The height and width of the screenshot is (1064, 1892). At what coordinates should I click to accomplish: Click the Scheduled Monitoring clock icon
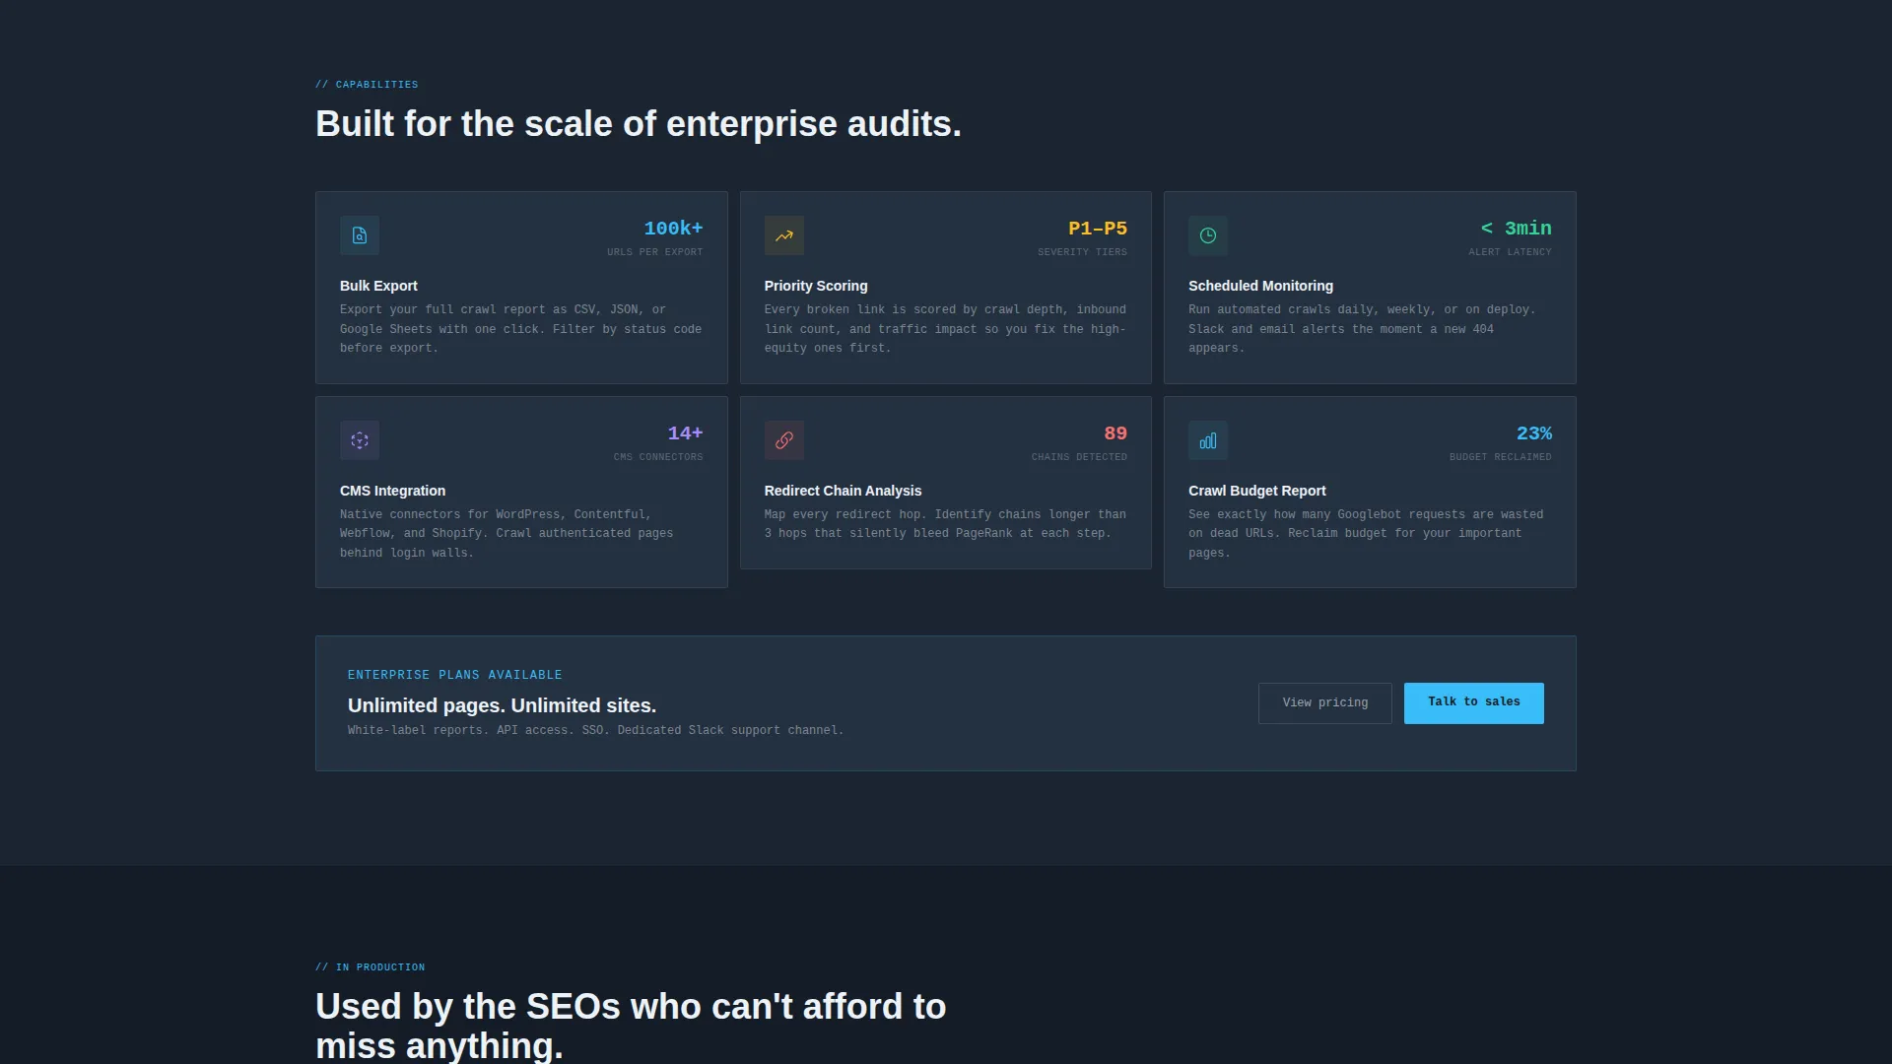tap(1208, 235)
